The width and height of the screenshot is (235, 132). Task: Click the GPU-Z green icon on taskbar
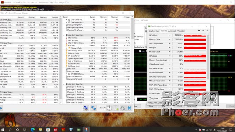(79, 130)
